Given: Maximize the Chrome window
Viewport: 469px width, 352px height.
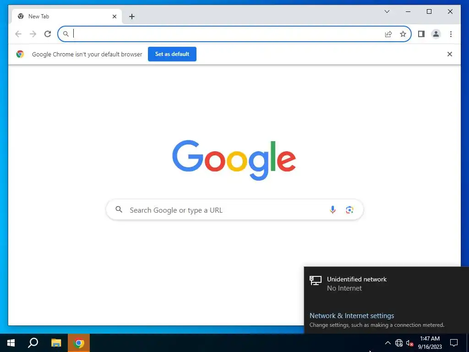Looking at the screenshot, I should click(429, 11).
